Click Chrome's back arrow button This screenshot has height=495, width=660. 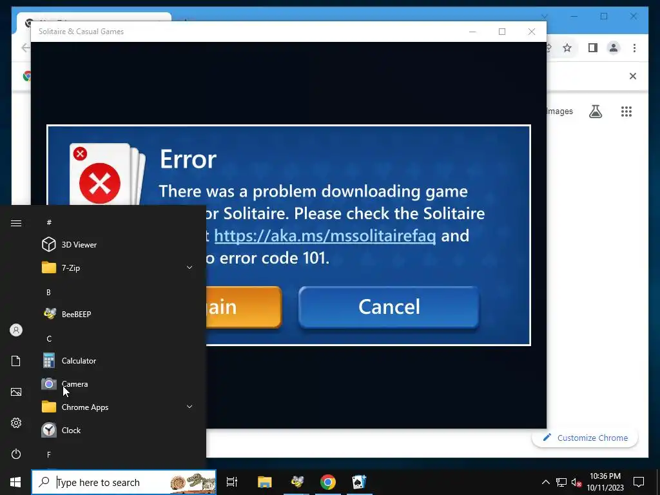(x=25, y=48)
